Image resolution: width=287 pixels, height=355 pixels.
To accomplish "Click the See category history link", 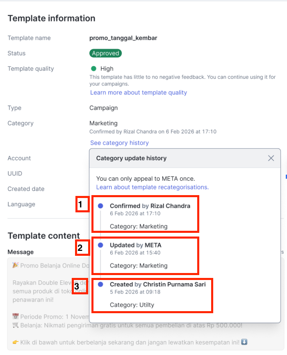I will point(119,143).
